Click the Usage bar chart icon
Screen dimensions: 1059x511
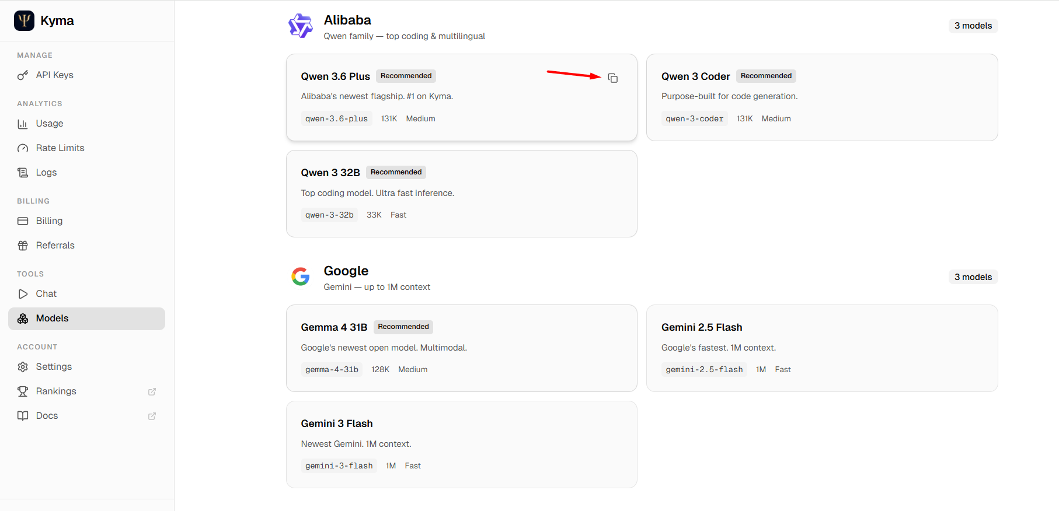[23, 124]
